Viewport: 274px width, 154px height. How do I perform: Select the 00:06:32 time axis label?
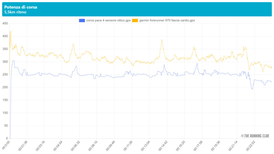[75, 146]
